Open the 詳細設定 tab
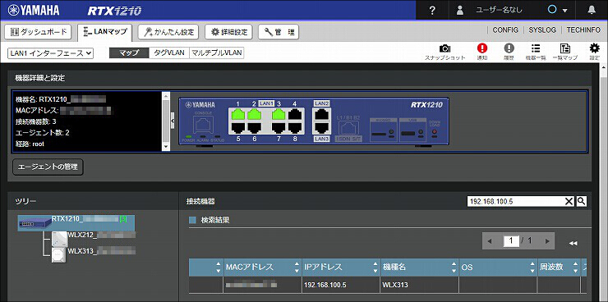Image resolution: width=608 pixels, height=302 pixels. click(228, 32)
